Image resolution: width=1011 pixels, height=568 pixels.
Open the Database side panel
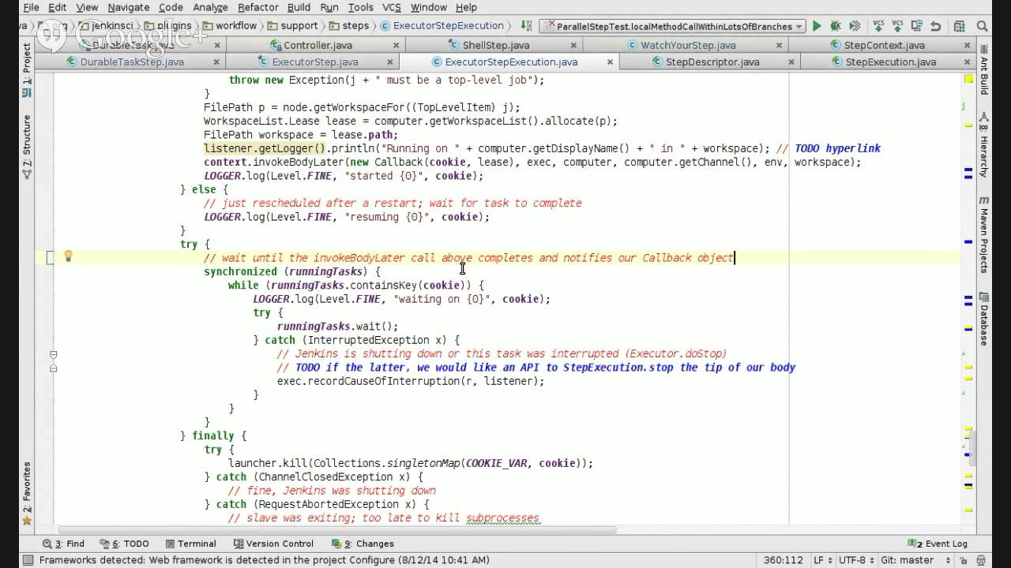coord(984,319)
